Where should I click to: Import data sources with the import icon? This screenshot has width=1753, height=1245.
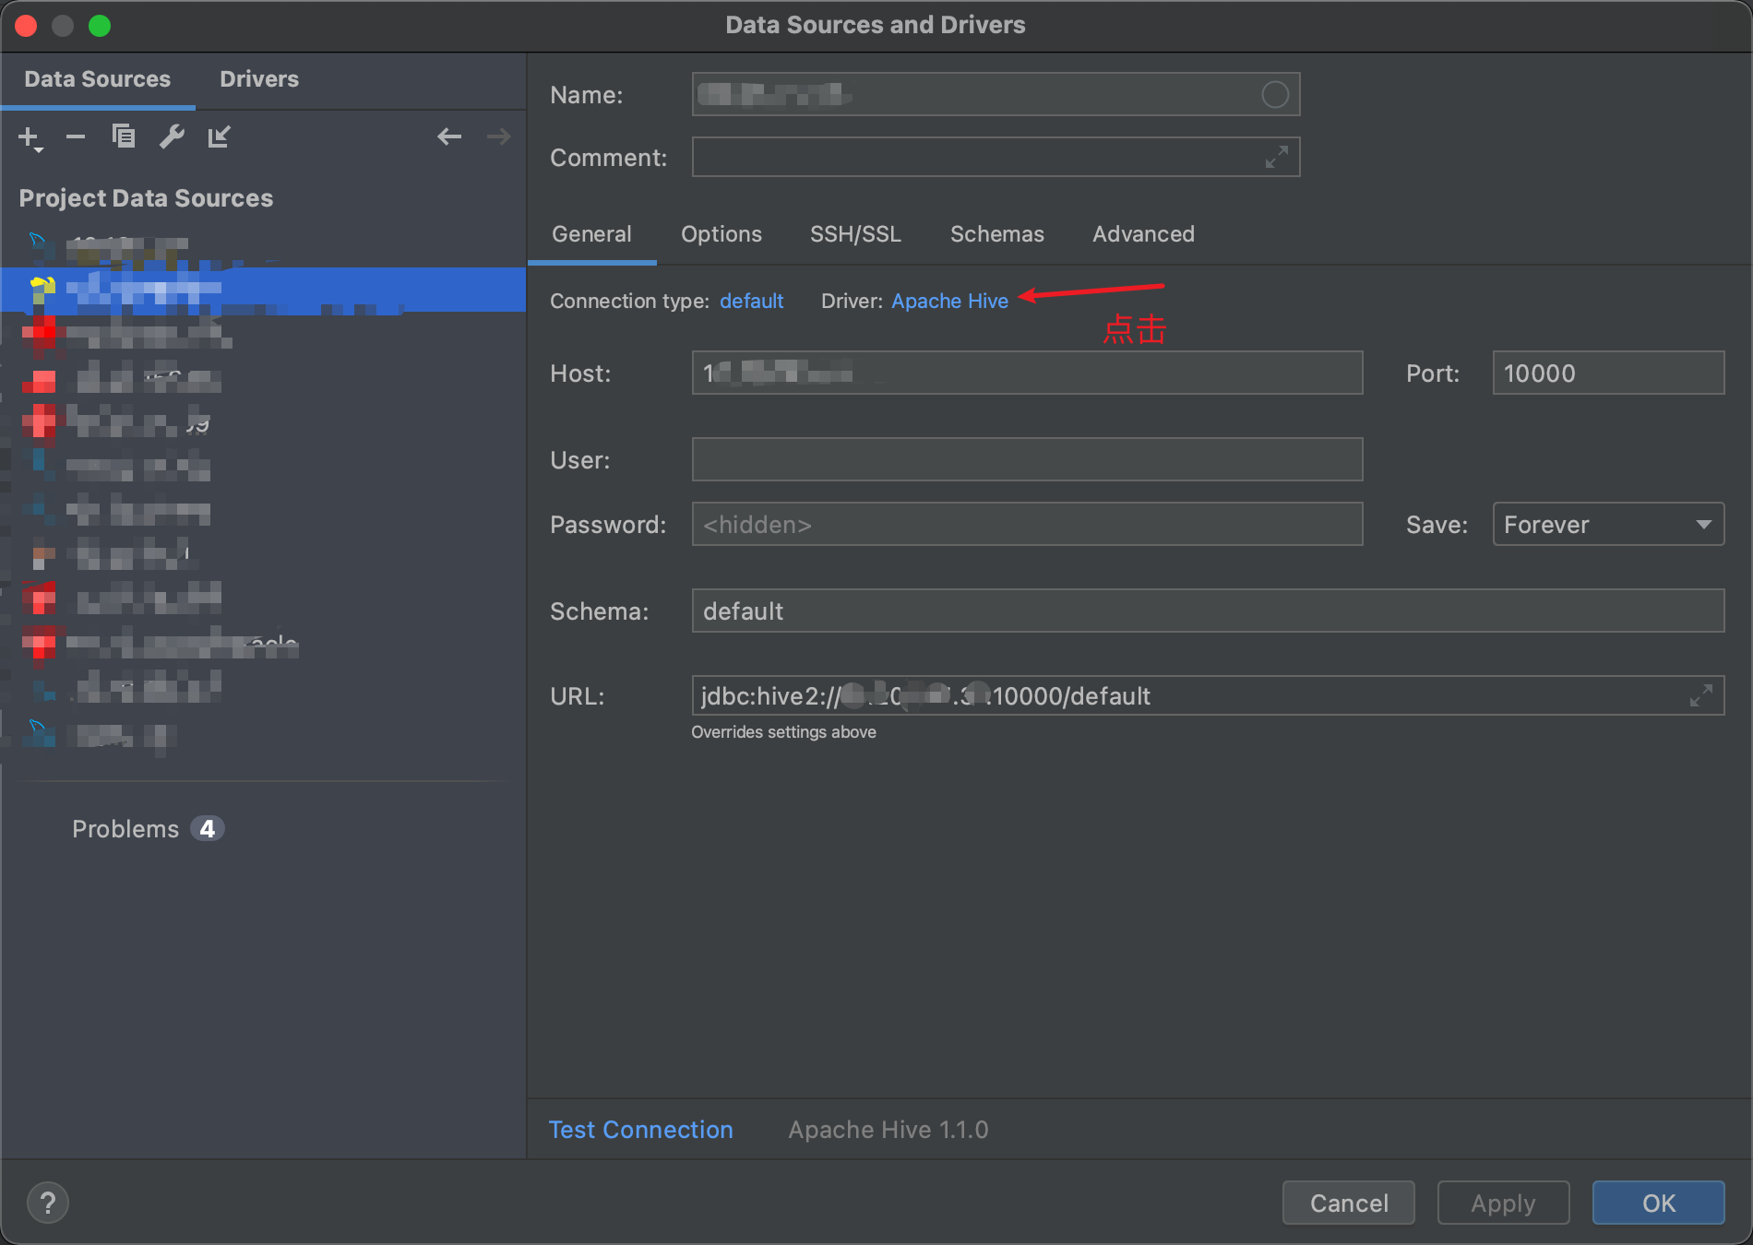coord(220,136)
